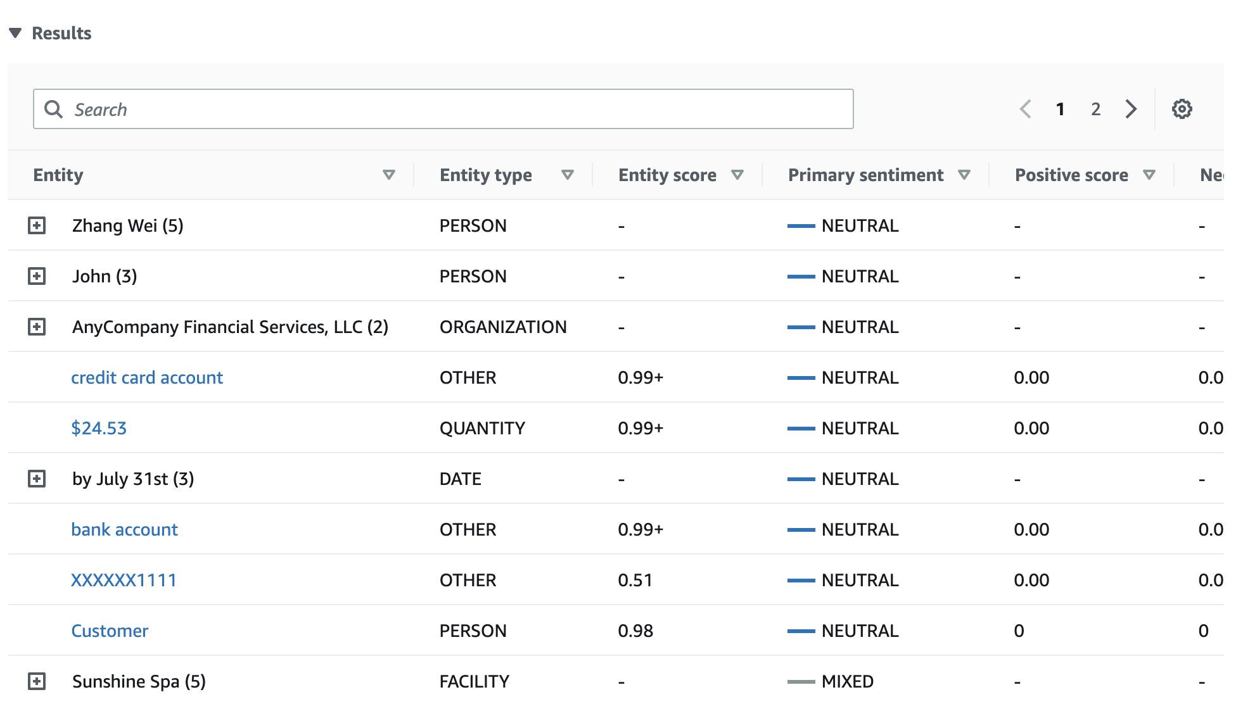Click the $24.53 entity link
Image resolution: width=1243 pixels, height=723 pixels.
98,428
